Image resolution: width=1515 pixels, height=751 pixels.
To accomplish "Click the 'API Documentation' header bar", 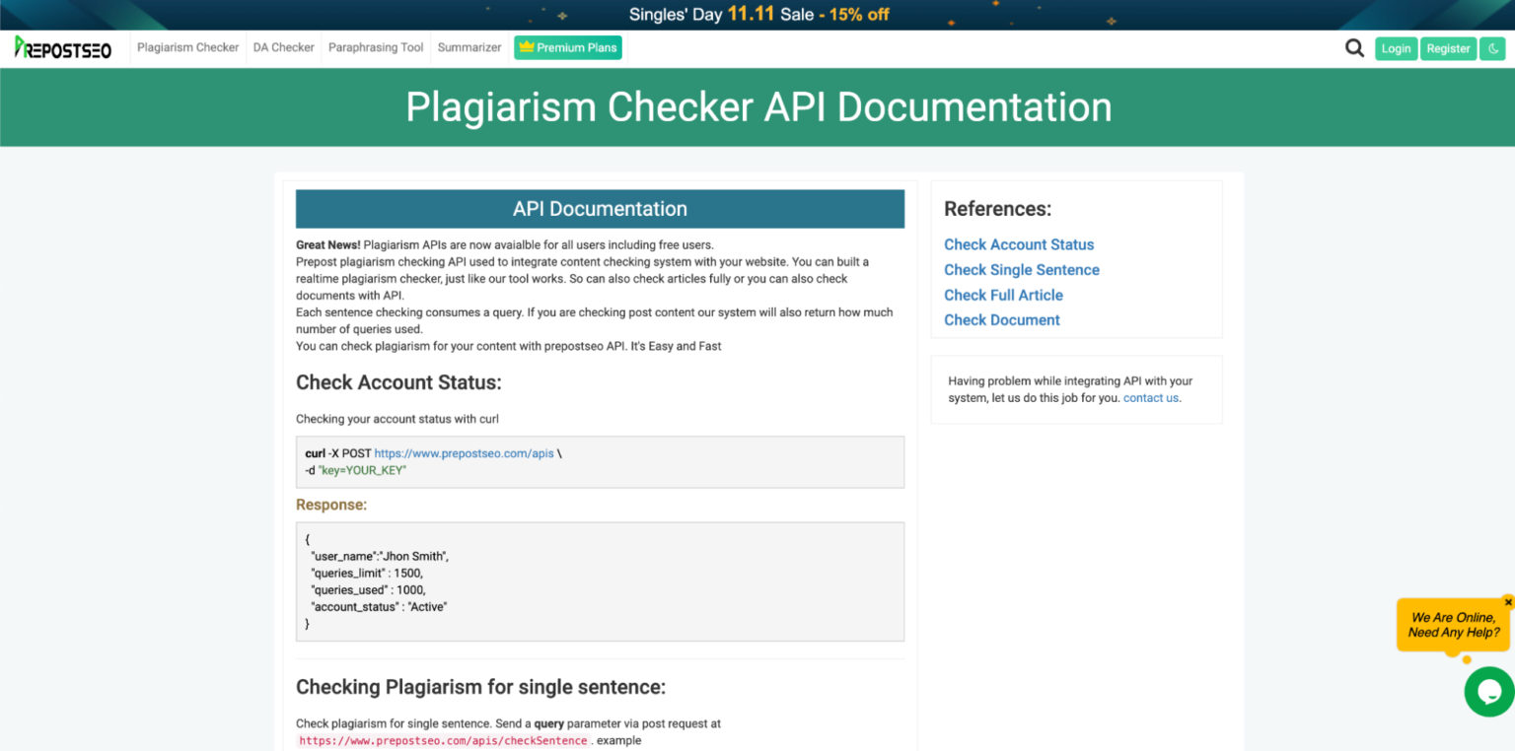I will pos(600,209).
